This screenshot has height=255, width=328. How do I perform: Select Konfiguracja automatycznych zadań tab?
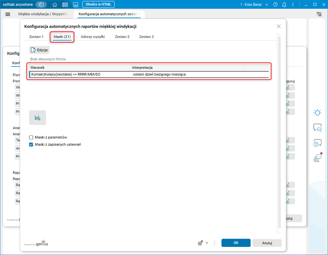click(109, 14)
